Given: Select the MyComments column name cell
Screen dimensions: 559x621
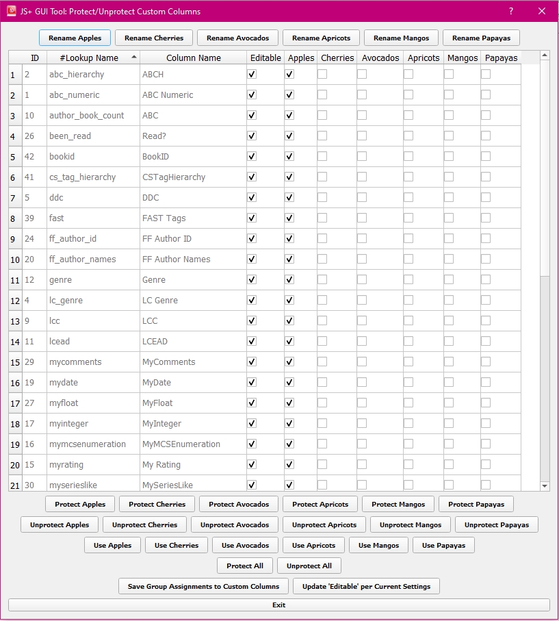Looking at the screenshot, I should [193, 362].
